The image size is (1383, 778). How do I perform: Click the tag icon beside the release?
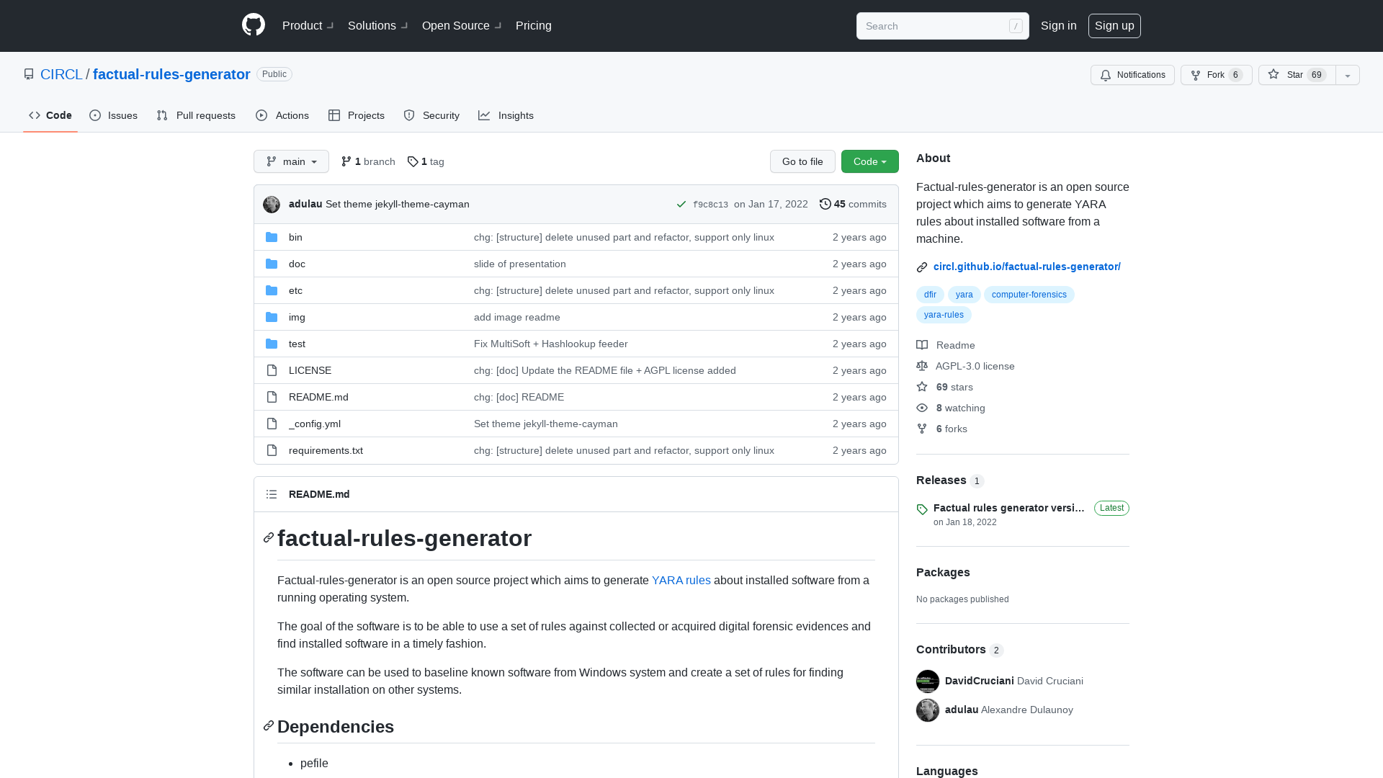[922, 509]
